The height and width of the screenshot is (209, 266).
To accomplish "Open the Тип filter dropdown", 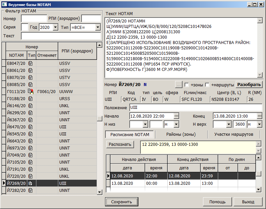I will [x=98, y=28].
